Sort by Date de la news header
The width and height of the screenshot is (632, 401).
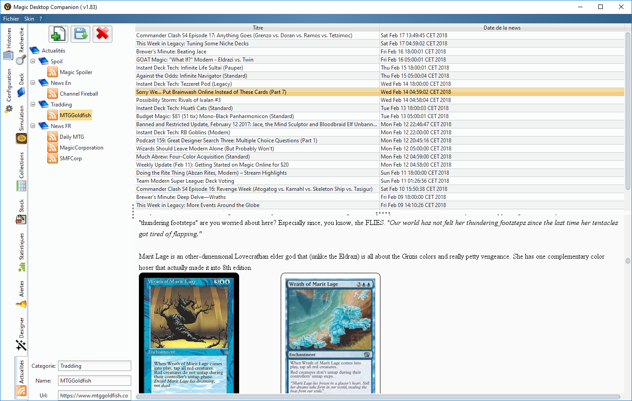click(502, 28)
